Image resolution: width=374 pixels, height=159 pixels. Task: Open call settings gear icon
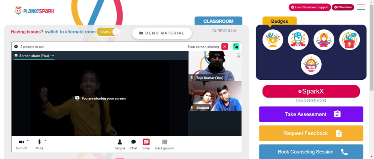(x=16, y=47)
